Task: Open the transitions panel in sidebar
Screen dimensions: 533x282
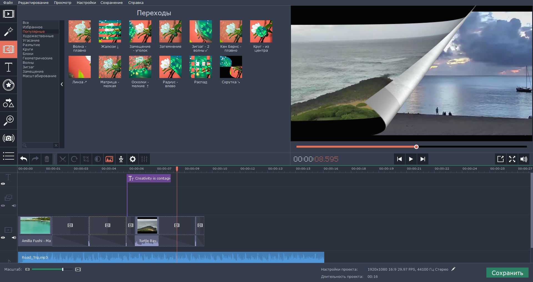Action: pyautogui.click(x=9, y=49)
